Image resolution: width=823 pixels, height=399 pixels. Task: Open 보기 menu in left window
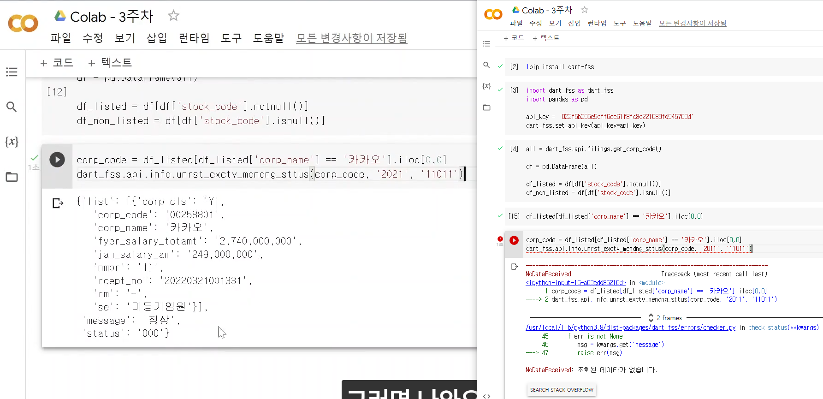124,38
